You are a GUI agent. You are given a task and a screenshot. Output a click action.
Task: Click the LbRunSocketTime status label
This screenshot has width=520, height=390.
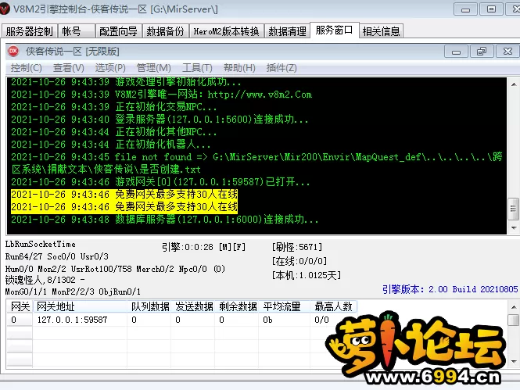[41, 244]
